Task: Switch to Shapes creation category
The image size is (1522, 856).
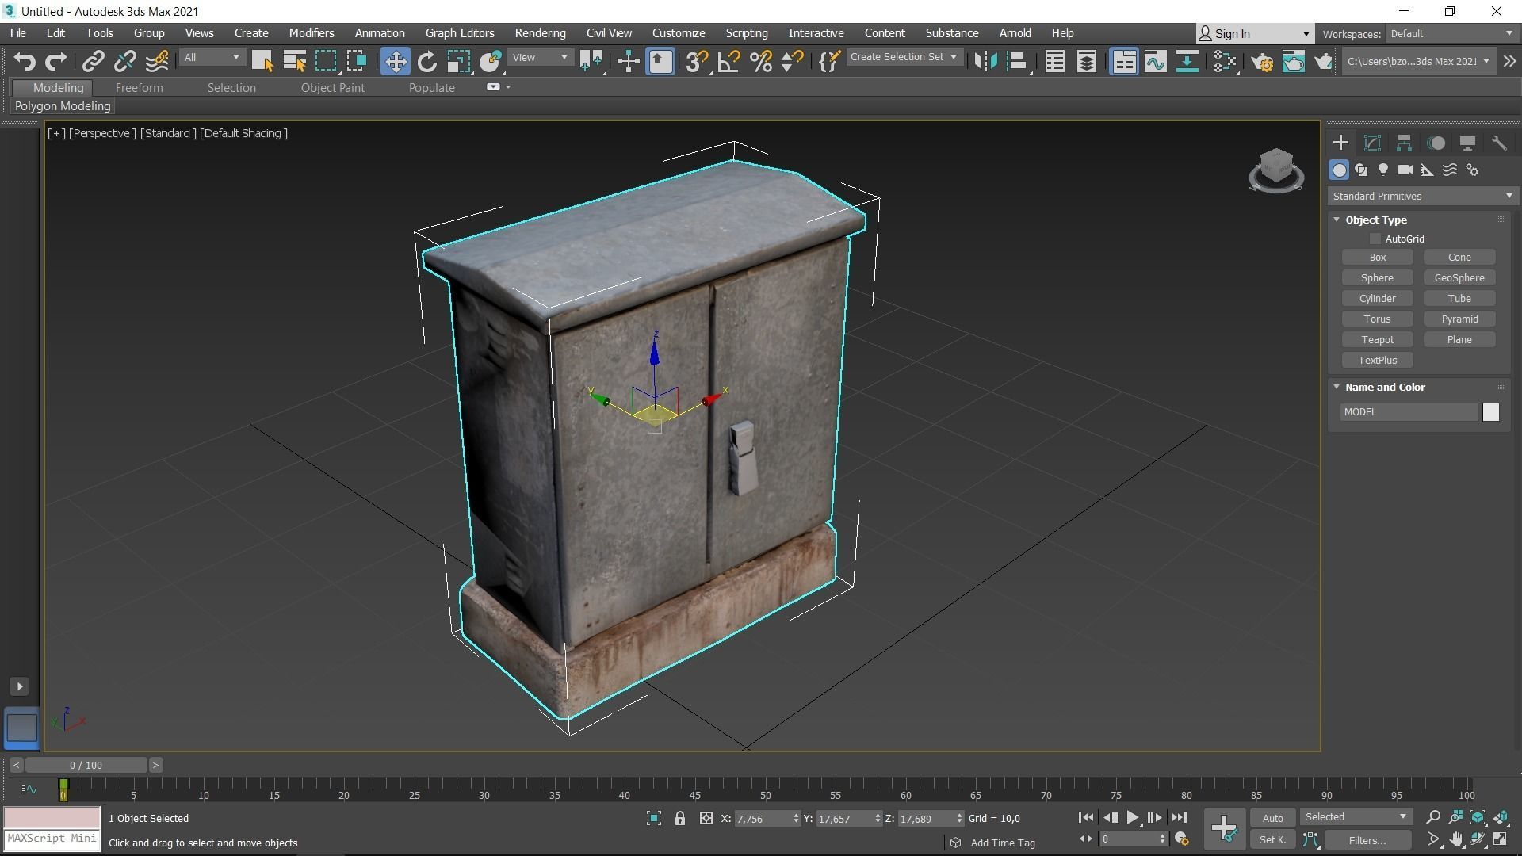Action: click(x=1361, y=170)
